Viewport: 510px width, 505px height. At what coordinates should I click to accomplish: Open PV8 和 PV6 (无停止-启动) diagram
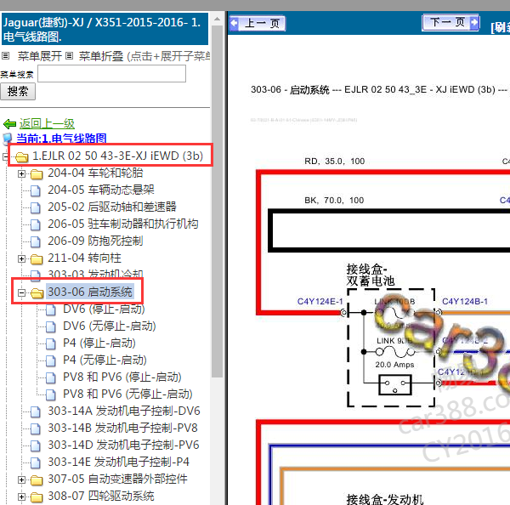[127, 394]
